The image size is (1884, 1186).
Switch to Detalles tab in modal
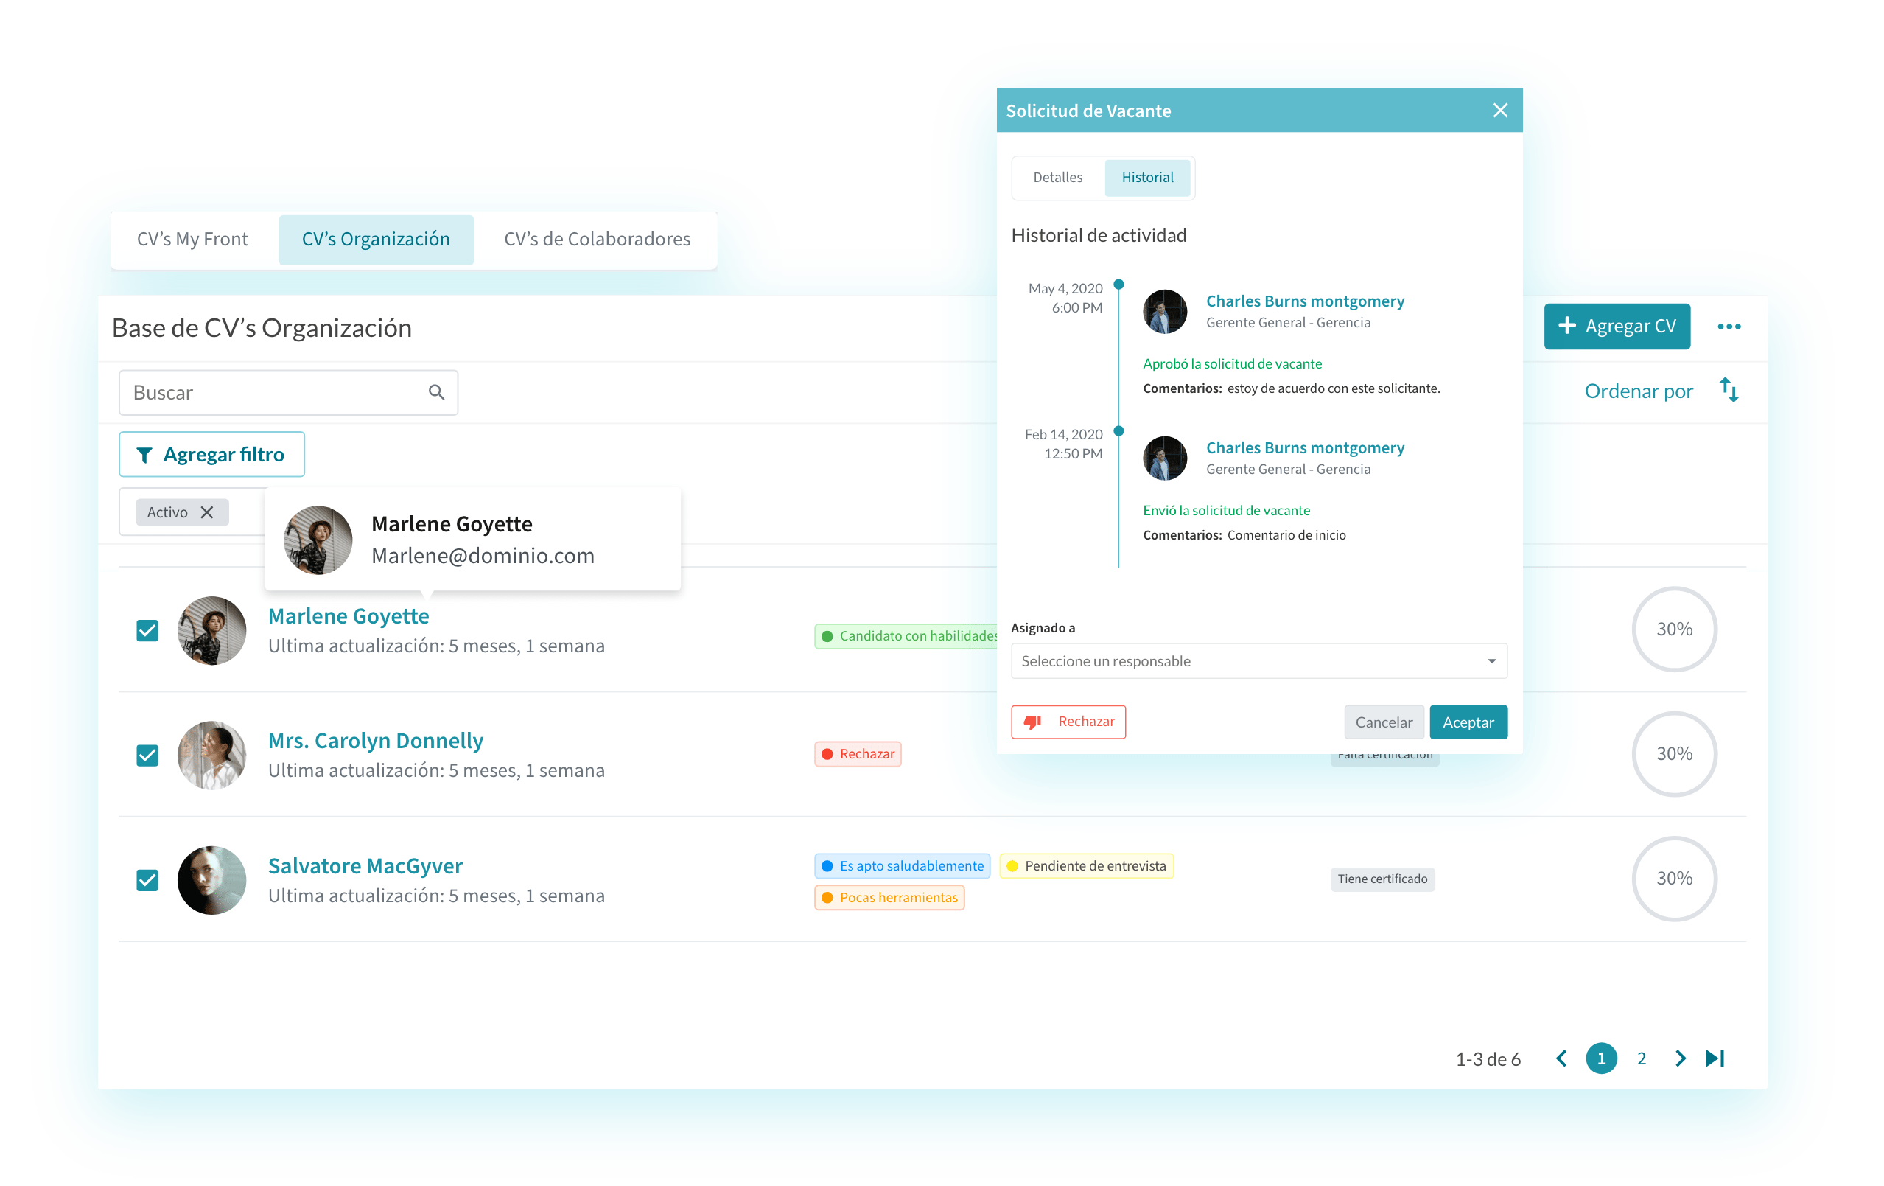click(x=1060, y=178)
